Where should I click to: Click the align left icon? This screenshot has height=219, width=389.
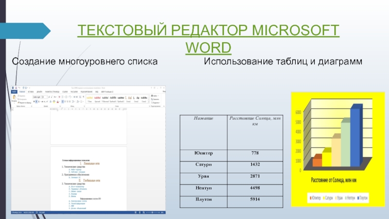pyautogui.click(x=63, y=102)
